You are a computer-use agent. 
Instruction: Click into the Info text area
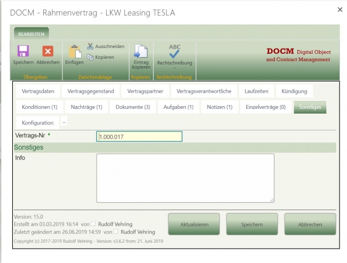pyautogui.click(x=185, y=178)
